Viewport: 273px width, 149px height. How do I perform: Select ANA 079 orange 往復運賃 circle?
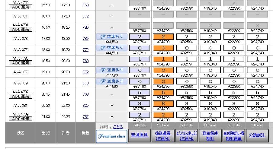point(163,81)
